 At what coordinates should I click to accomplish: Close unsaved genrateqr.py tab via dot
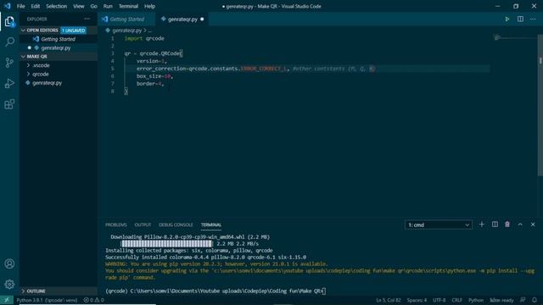click(x=202, y=19)
